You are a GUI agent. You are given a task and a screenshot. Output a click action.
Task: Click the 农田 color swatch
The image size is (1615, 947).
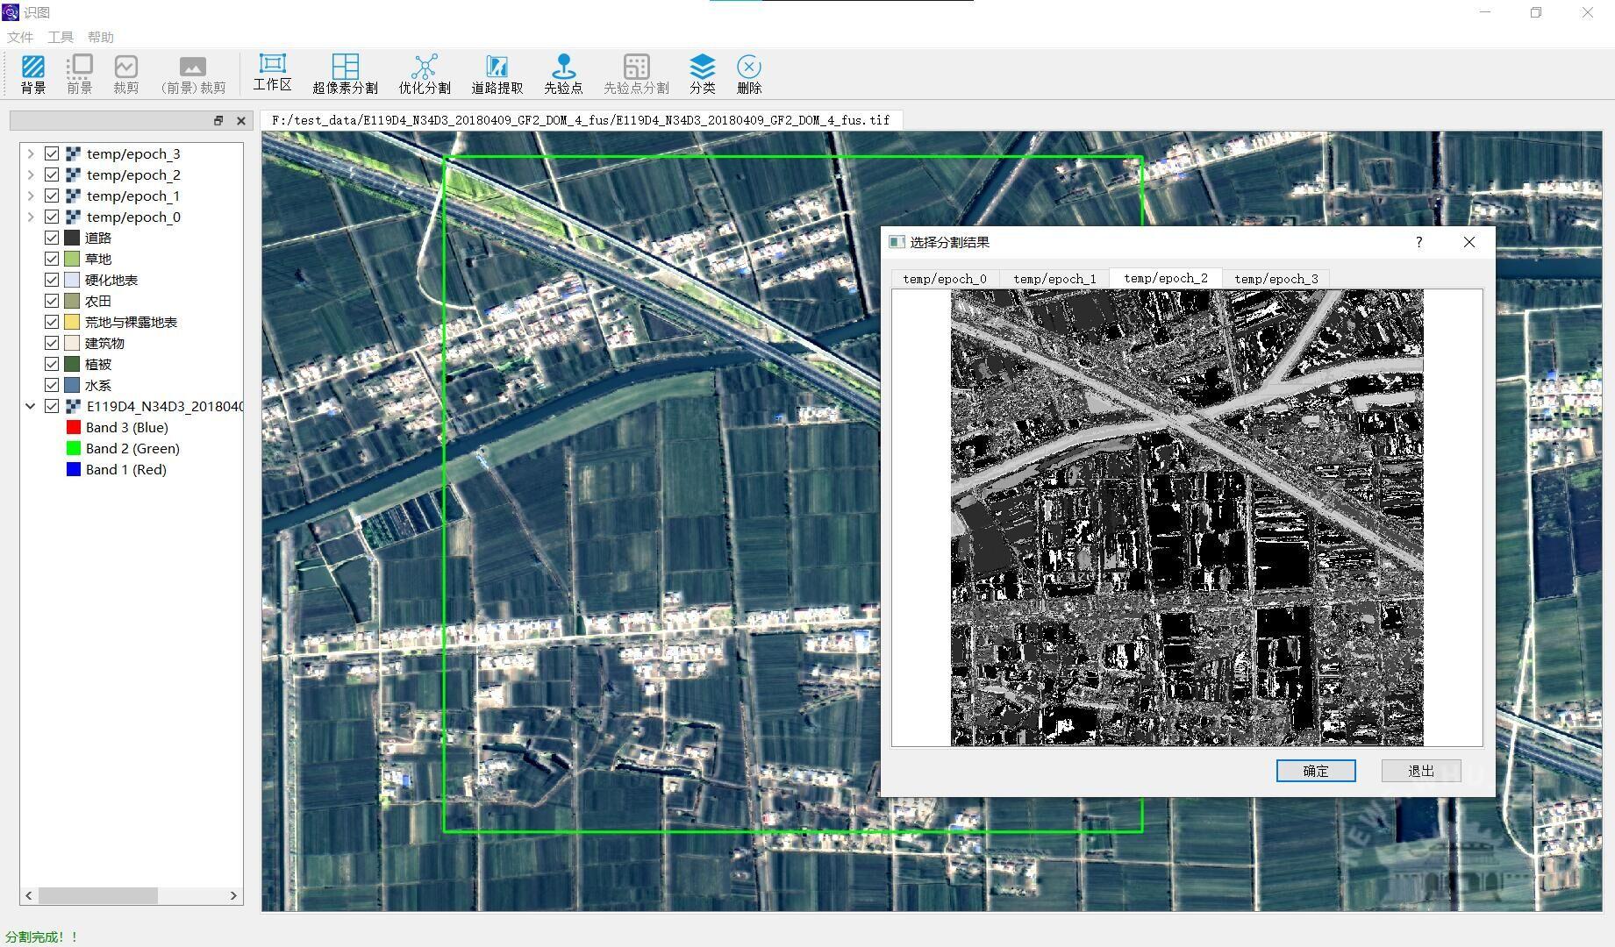point(72,301)
